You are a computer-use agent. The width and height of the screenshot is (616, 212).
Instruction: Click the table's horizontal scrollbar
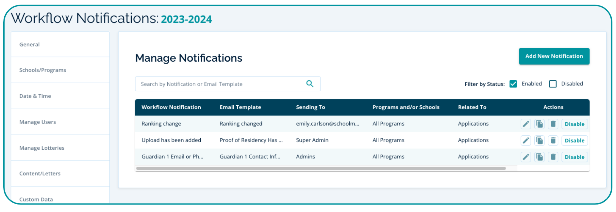point(321,168)
